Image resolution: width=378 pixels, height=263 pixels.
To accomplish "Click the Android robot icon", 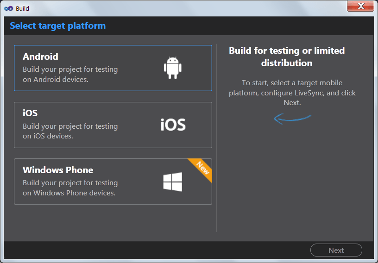I will pyautogui.click(x=173, y=68).
